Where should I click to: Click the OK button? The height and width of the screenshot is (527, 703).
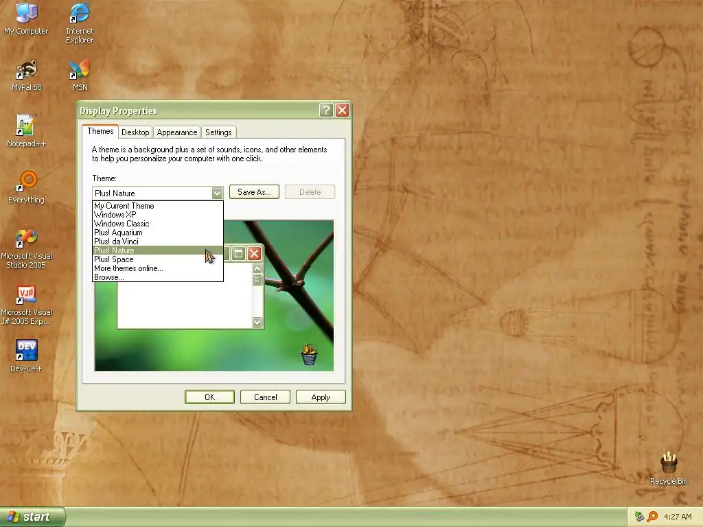[x=209, y=397]
